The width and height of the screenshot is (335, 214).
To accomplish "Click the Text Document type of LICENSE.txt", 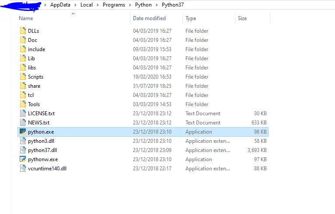I will coord(203,114).
